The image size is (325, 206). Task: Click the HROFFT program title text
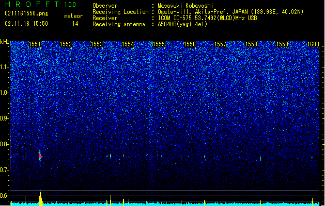pos(32,4)
